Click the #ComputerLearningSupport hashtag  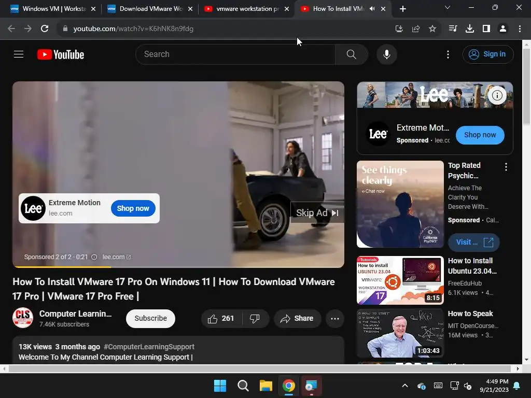click(x=149, y=347)
